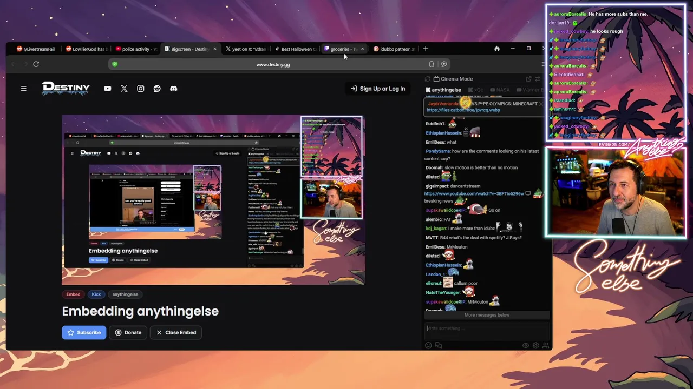
Task: Select anythingelse chat tab
Action: (x=443, y=90)
